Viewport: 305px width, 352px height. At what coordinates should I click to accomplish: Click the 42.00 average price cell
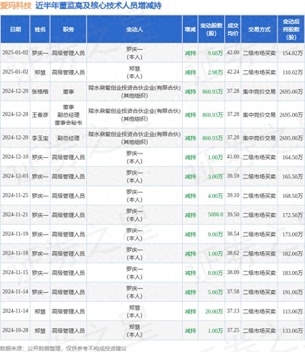point(233,53)
